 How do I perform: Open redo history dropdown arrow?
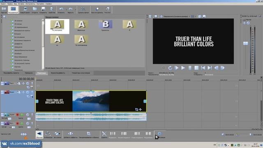point(75,10)
